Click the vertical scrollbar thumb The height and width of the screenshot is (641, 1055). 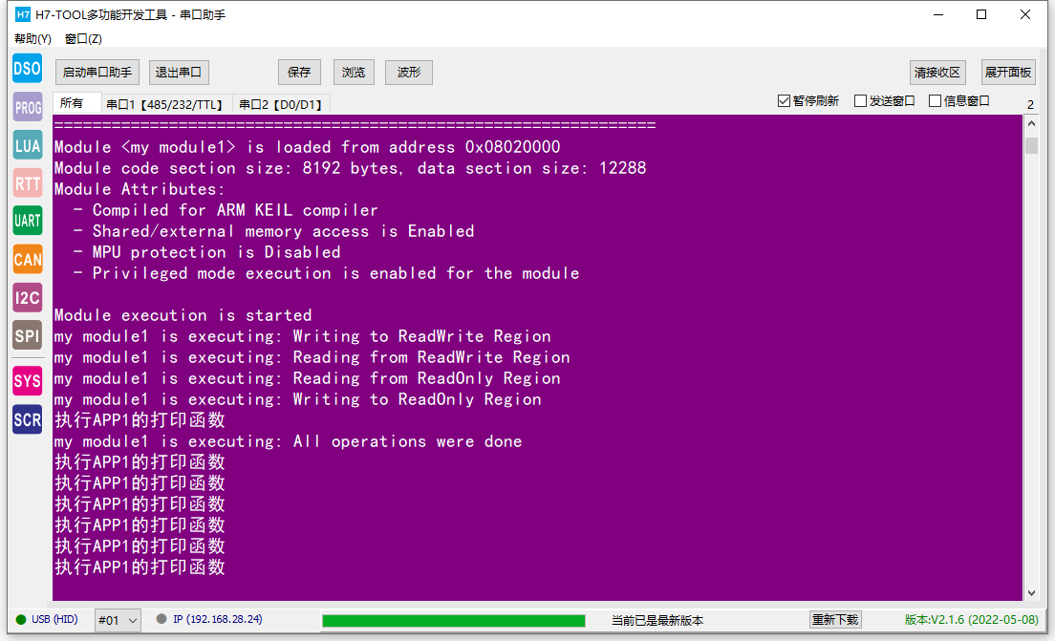coord(1031,145)
